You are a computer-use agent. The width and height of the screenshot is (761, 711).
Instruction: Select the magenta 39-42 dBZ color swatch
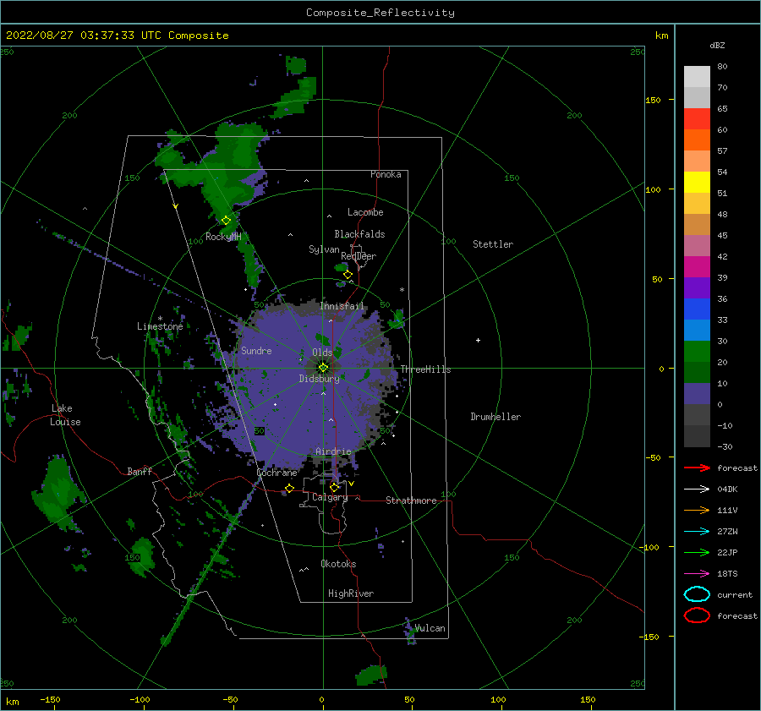click(697, 267)
